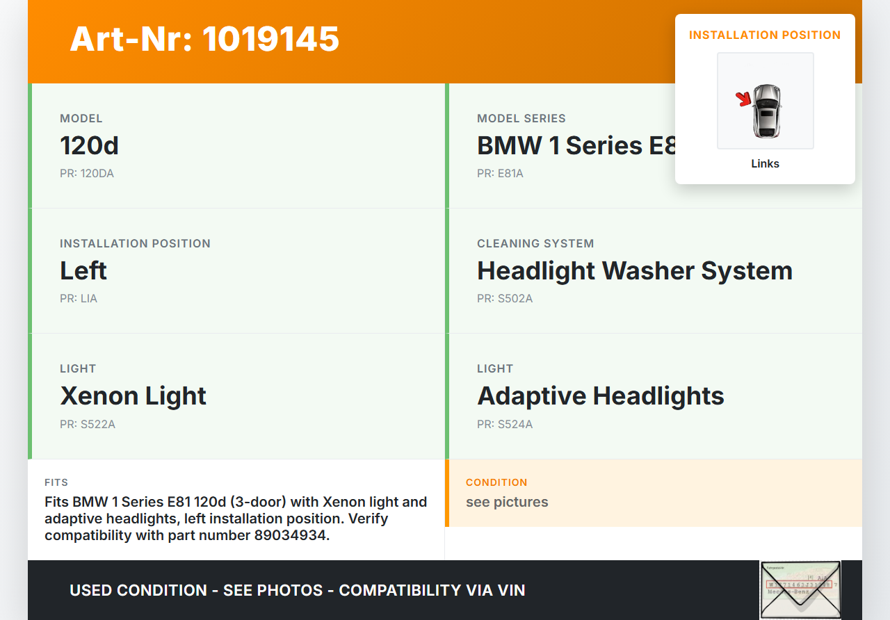Click the PR: S522A code
This screenshot has height=620, width=890.
click(x=88, y=424)
